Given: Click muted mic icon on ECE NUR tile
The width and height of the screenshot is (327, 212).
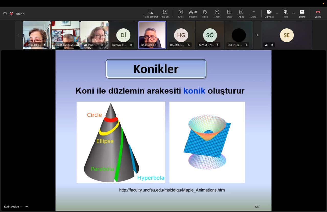Looking at the screenshot, I should click(246, 45).
